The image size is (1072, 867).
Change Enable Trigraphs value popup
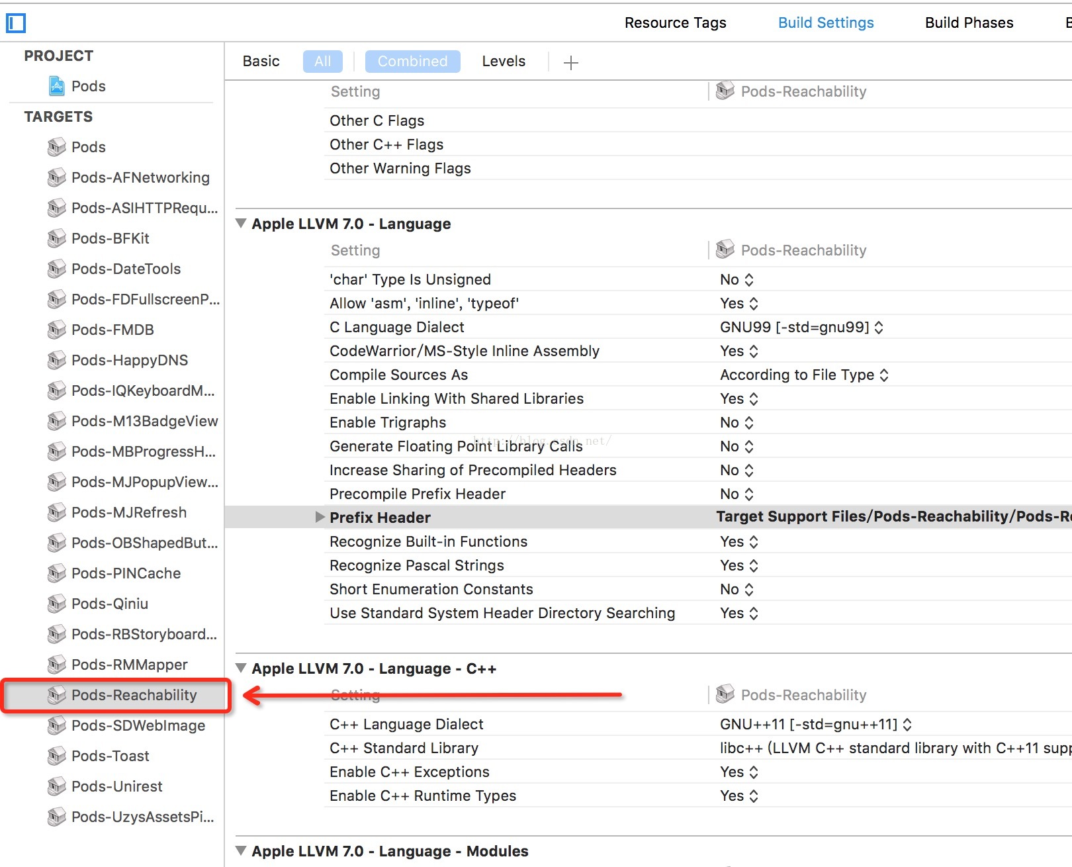pos(737,422)
